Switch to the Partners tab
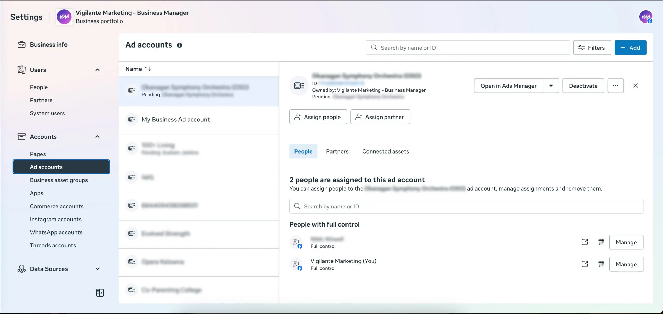The image size is (663, 314). click(337, 151)
